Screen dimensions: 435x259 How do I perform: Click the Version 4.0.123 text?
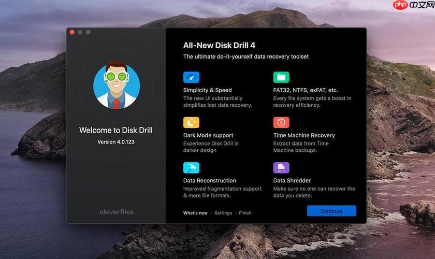(x=116, y=141)
